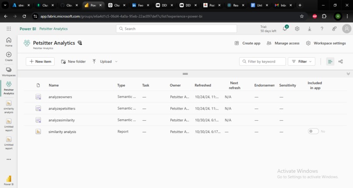
Task: Open a new browser tab
Action: [x=300, y=5]
